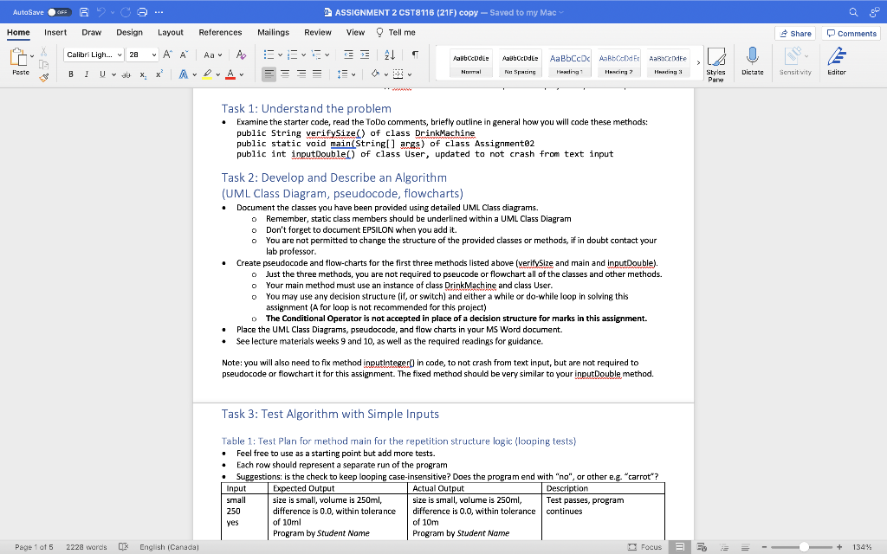Apply red font color
This screenshot has width=887, height=554.
(x=230, y=74)
